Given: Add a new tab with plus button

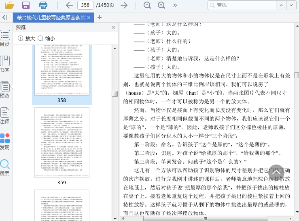Looking at the screenshot, I should point(100,17).
